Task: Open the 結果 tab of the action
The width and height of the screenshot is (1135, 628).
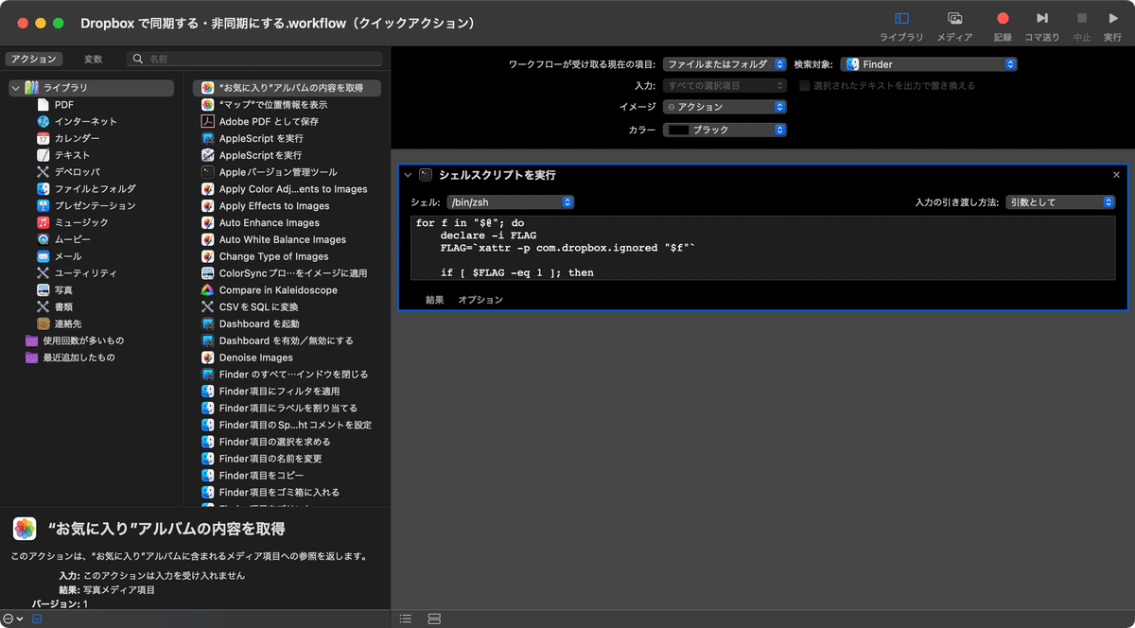Action: click(435, 300)
